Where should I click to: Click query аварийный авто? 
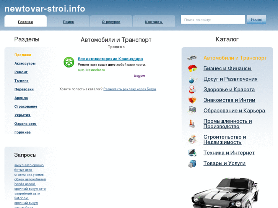(x=27, y=193)
